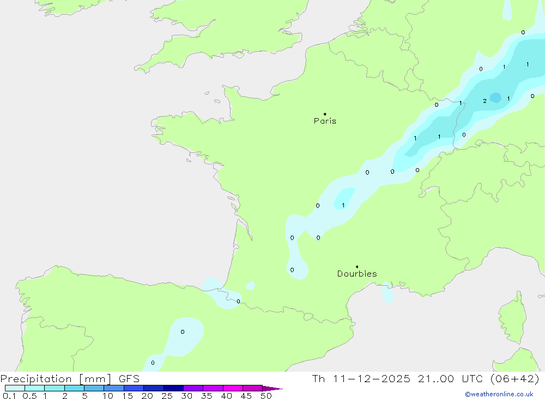The image size is (545, 399).
Task: Click the purple over-50 arrow on legend
Action: pyautogui.click(x=272, y=389)
